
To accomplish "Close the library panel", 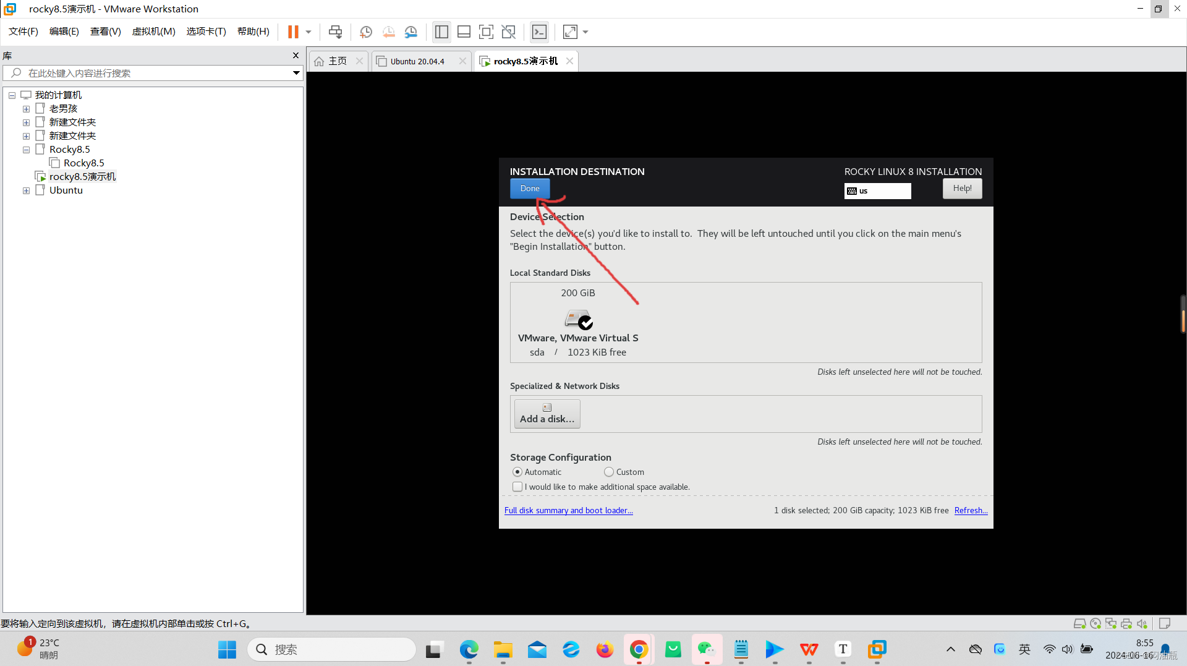I will pos(296,56).
